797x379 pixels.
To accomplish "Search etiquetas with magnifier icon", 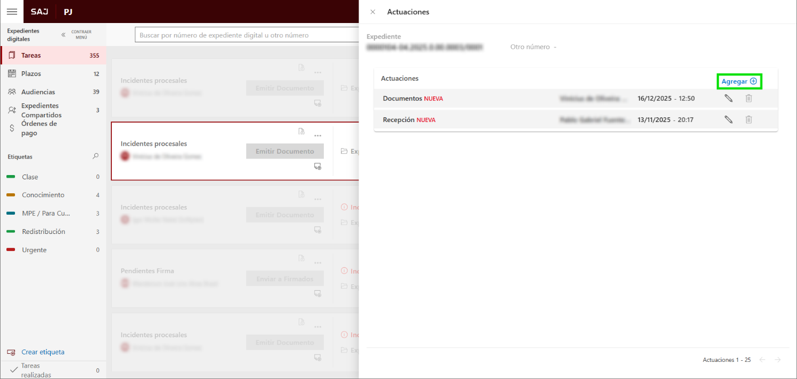I will [95, 156].
